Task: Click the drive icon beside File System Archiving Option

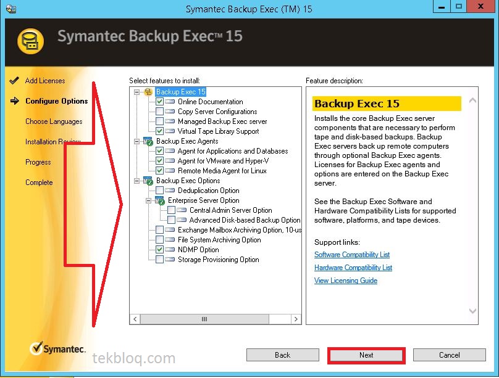Action: click(170, 240)
